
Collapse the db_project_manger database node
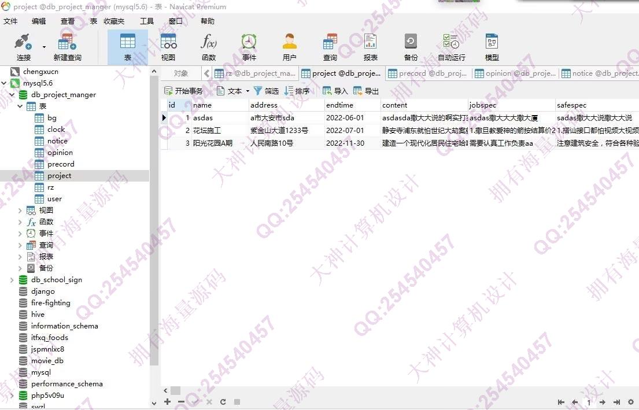pos(12,95)
